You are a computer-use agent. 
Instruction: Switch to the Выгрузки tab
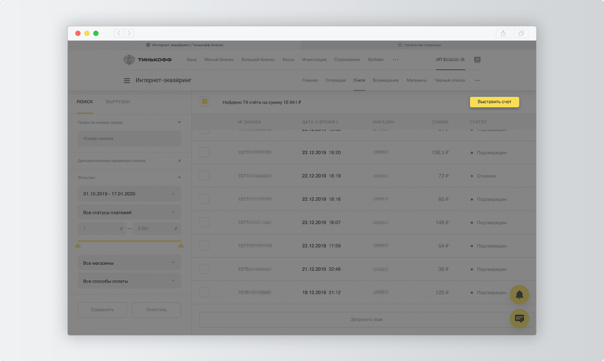[x=118, y=102]
